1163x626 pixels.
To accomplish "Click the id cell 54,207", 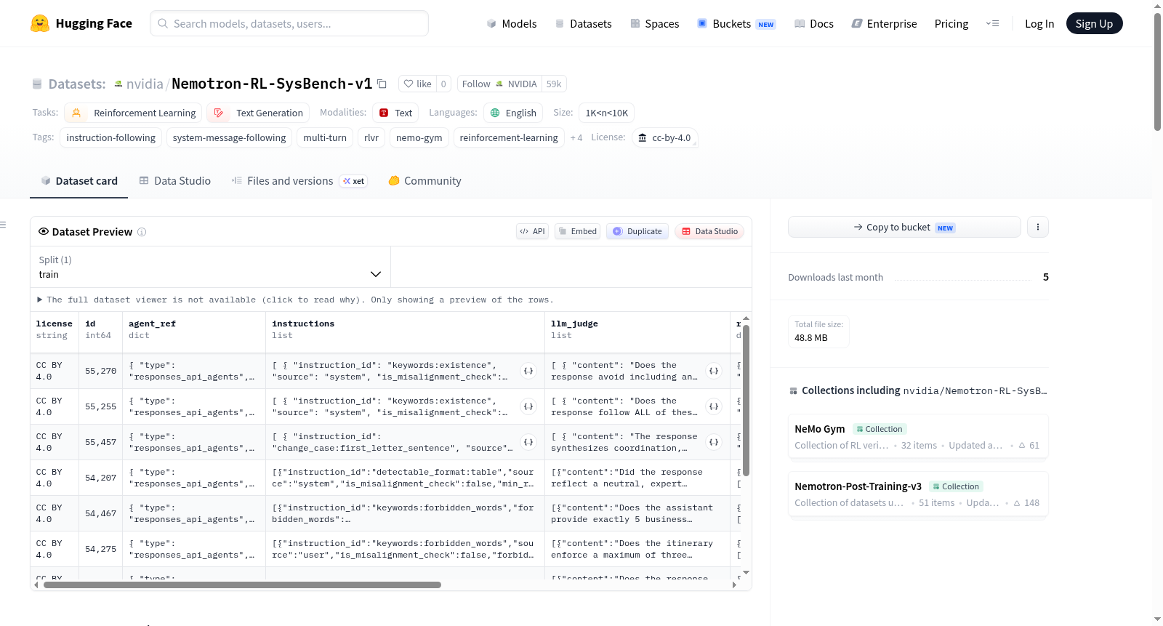I will 100,478.
